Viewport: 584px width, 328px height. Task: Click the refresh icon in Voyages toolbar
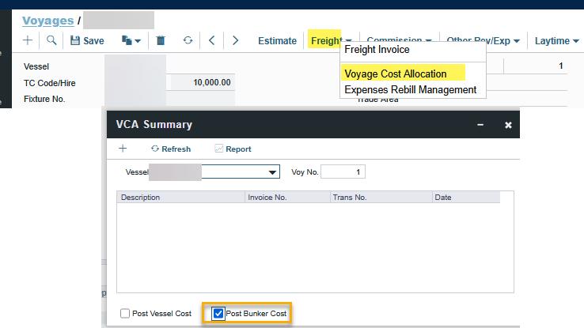(188, 40)
